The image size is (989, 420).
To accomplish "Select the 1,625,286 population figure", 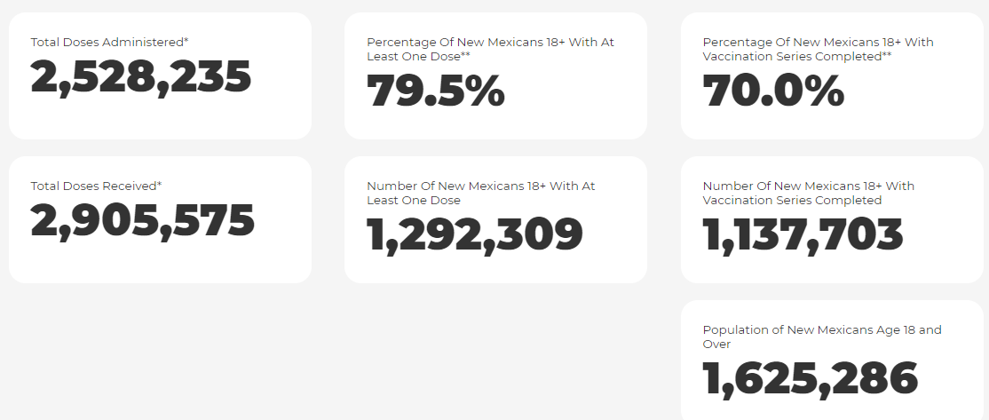I will (810, 380).
